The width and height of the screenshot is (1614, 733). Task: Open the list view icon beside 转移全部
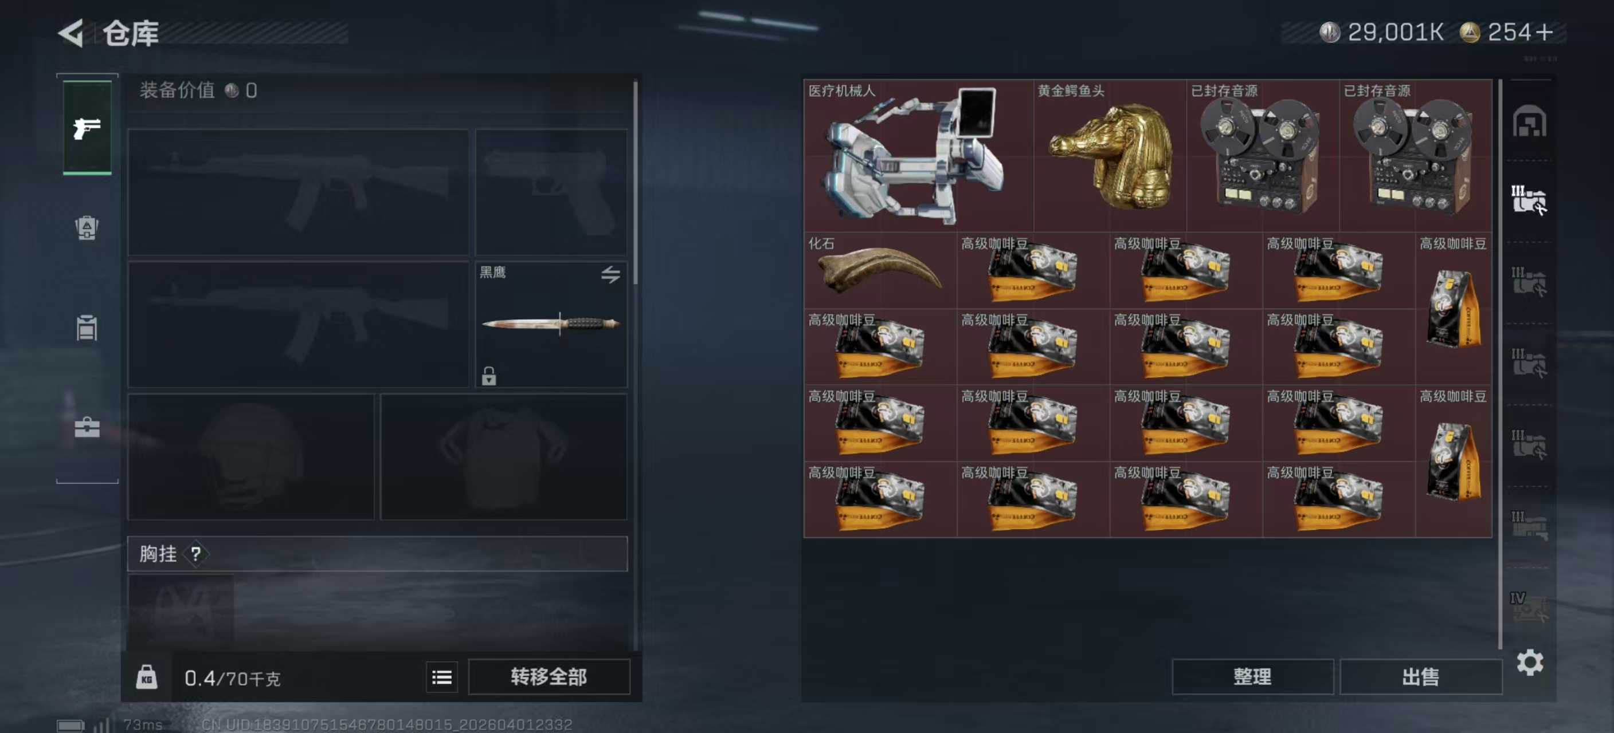pos(442,677)
